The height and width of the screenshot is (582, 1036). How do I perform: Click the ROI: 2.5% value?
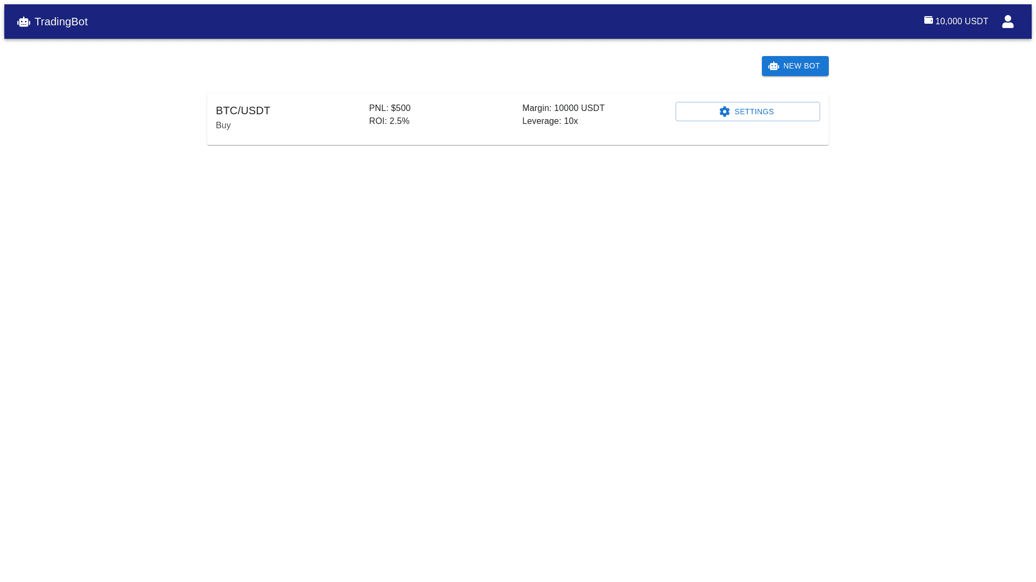pos(389,121)
